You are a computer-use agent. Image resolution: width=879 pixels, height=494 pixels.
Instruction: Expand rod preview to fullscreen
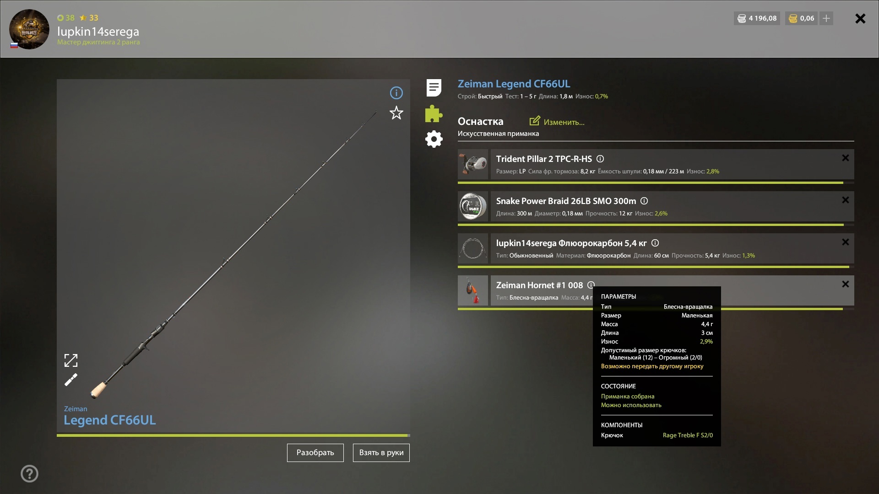tap(71, 360)
